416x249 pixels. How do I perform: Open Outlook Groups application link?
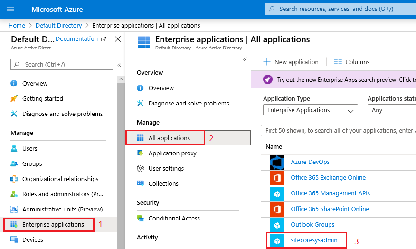[312, 225]
